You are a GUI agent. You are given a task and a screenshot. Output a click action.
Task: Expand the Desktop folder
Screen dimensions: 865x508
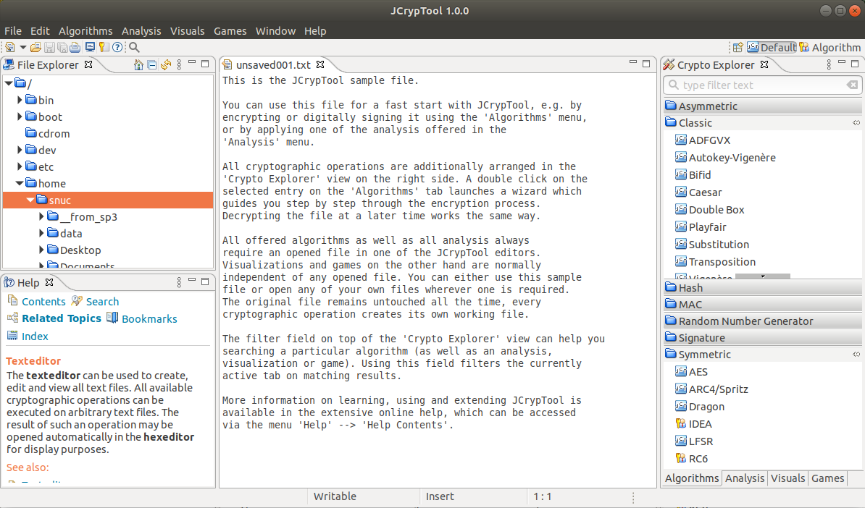click(41, 250)
